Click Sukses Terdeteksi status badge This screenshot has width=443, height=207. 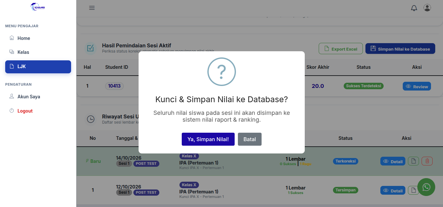(x=363, y=86)
